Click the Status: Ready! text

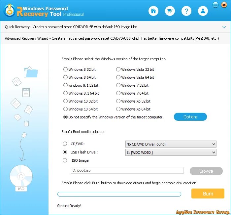click(69, 206)
